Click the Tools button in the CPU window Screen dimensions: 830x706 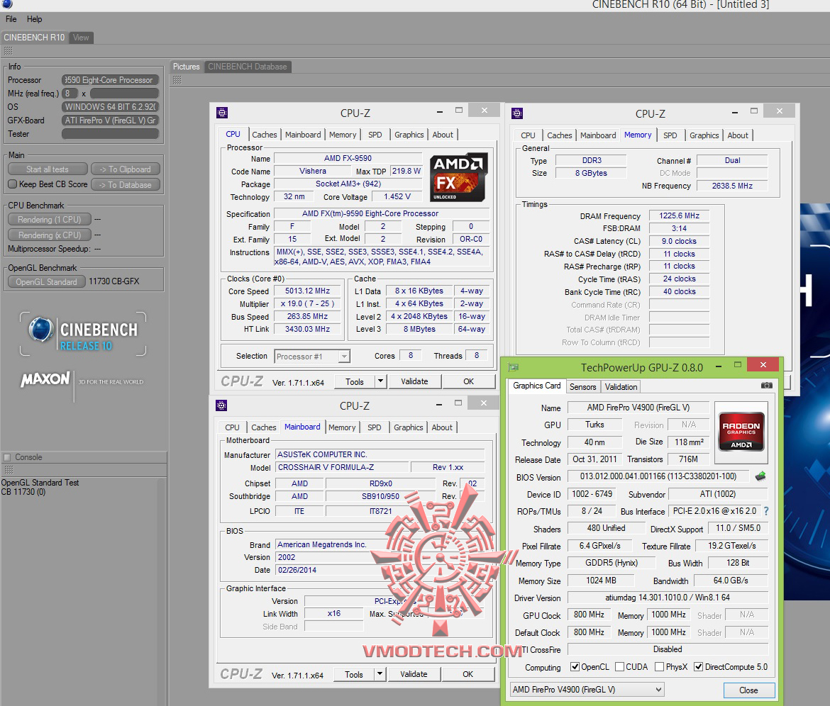coord(355,381)
